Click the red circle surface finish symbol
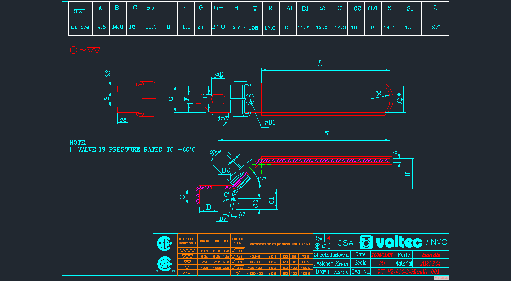This screenshot has width=511, height=281. 74,50
